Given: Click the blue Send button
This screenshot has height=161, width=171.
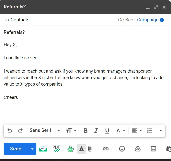Looking at the screenshot, I should click(16, 149).
